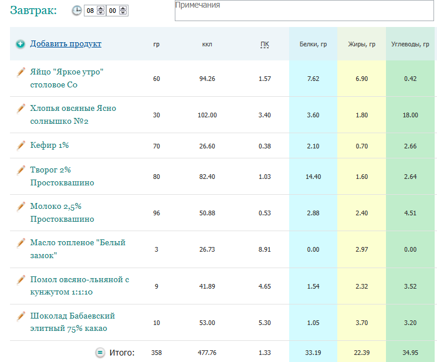Click the 'ккл' column header

pyautogui.click(x=207, y=45)
